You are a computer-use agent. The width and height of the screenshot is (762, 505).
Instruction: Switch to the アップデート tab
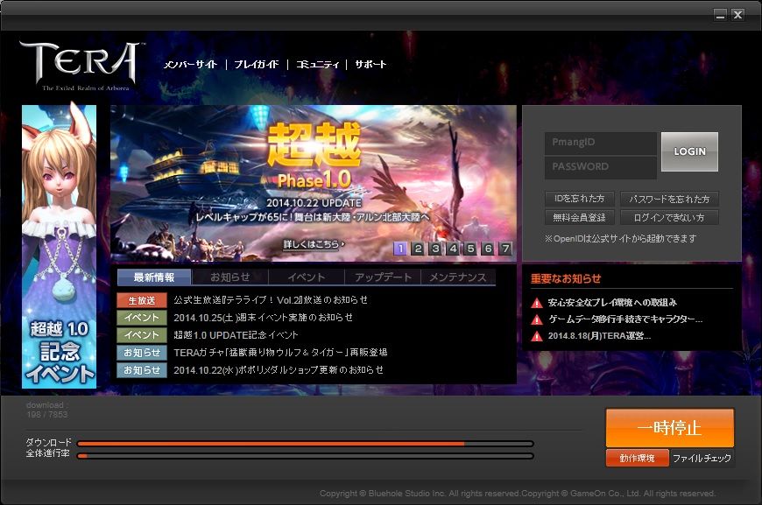pos(383,277)
